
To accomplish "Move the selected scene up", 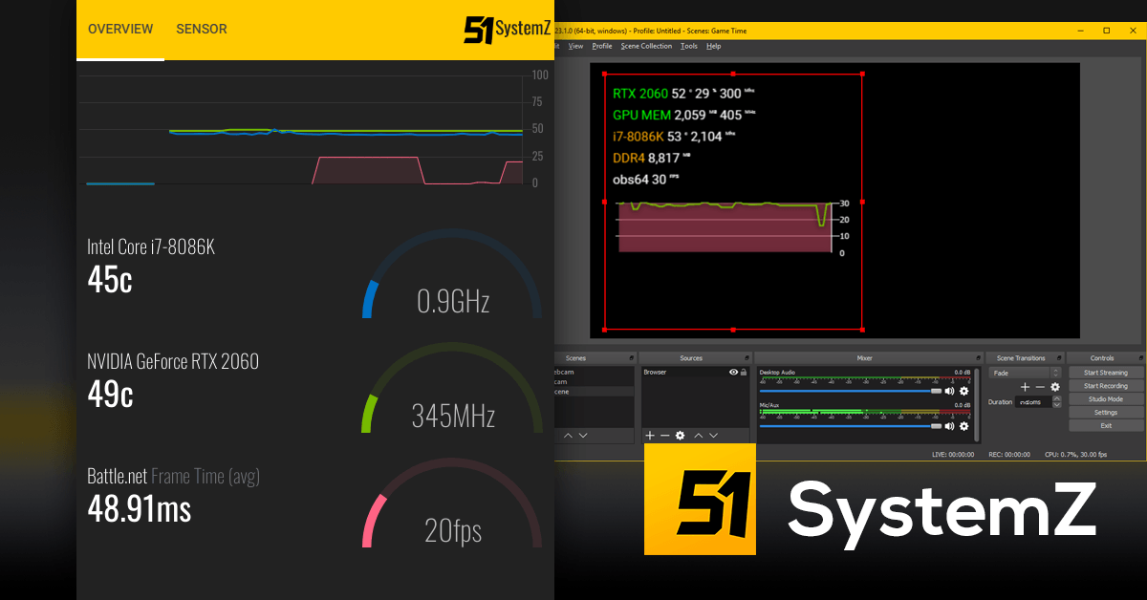I will pos(569,436).
